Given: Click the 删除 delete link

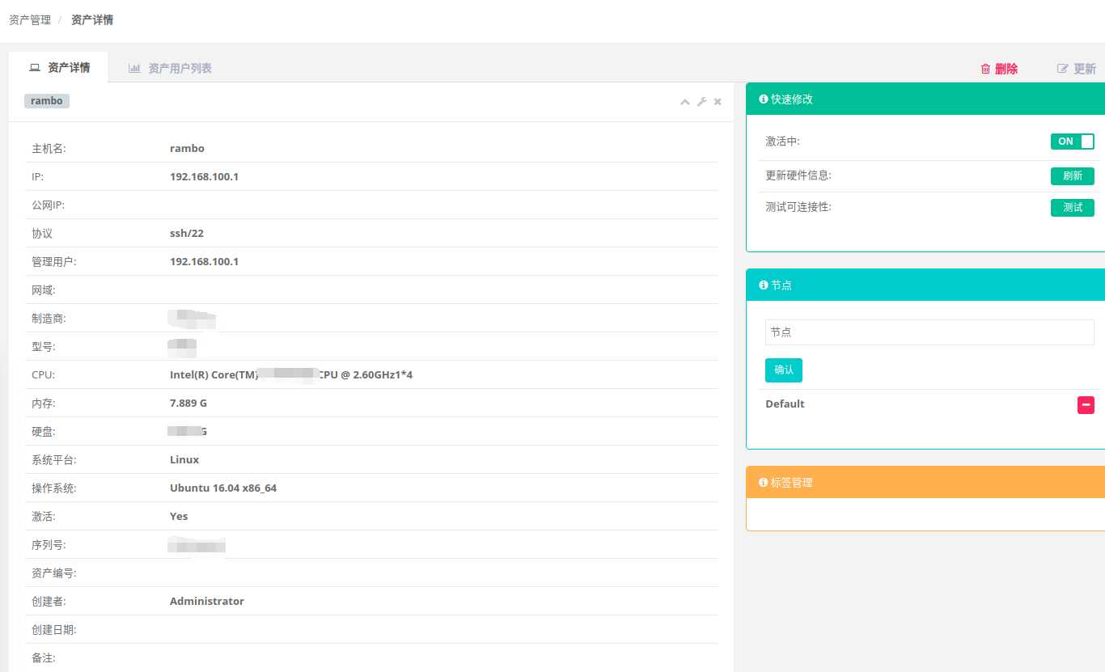Looking at the screenshot, I should pyautogui.click(x=999, y=69).
